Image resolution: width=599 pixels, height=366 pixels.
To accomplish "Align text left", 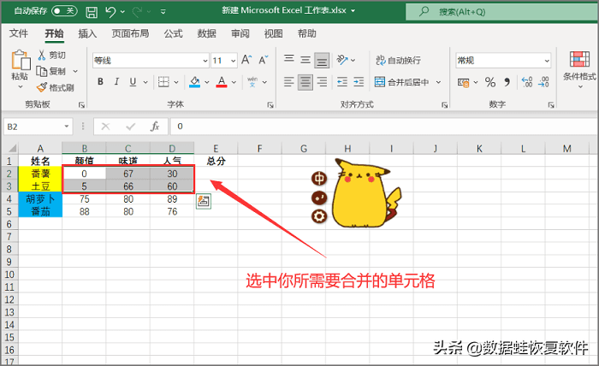I will click(x=289, y=82).
